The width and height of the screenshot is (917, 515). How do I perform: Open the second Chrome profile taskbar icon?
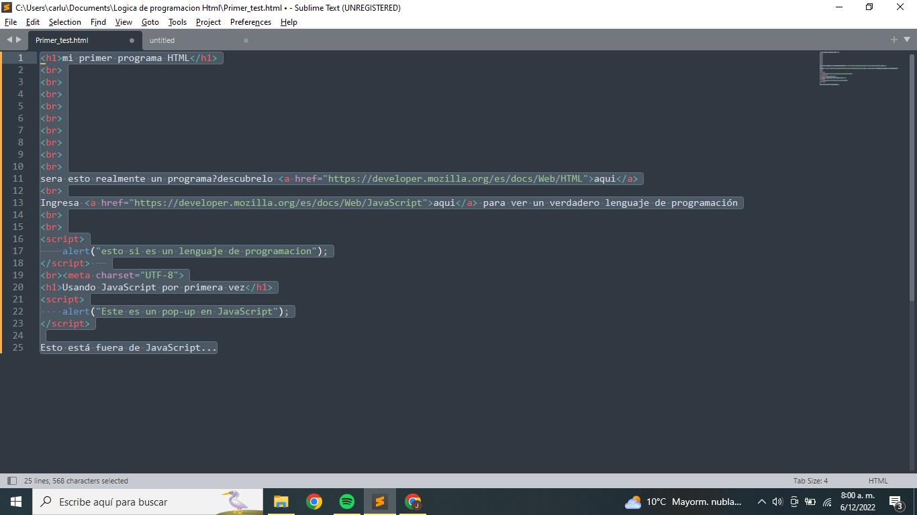pyautogui.click(x=412, y=502)
